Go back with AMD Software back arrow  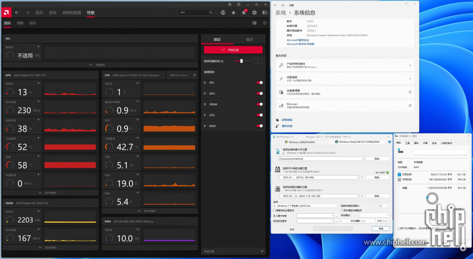coord(17,13)
